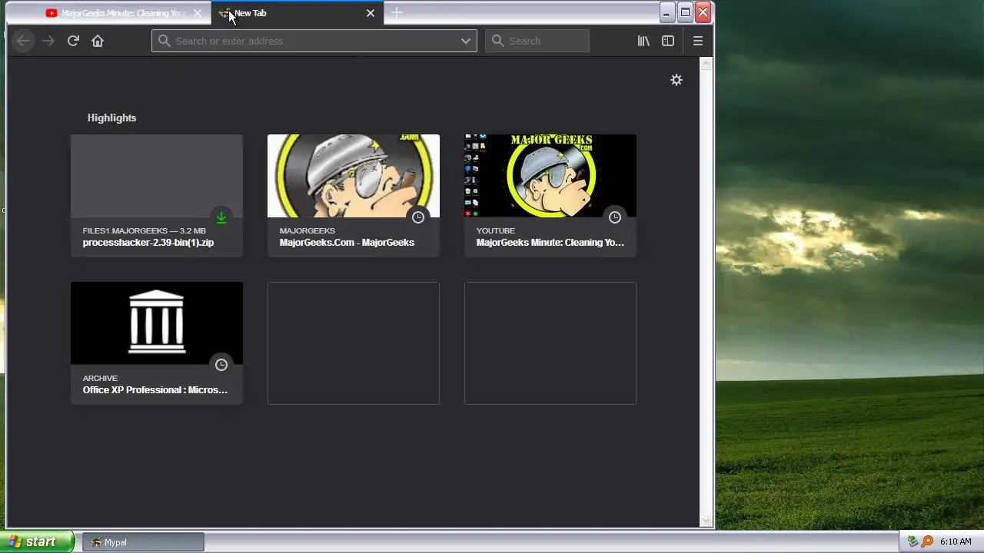Open the new tab page settings gear

(676, 80)
